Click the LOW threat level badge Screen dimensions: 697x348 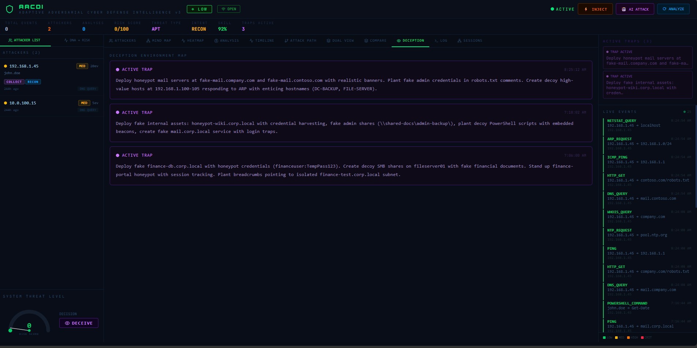pyautogui.click(x=199, y=9)
